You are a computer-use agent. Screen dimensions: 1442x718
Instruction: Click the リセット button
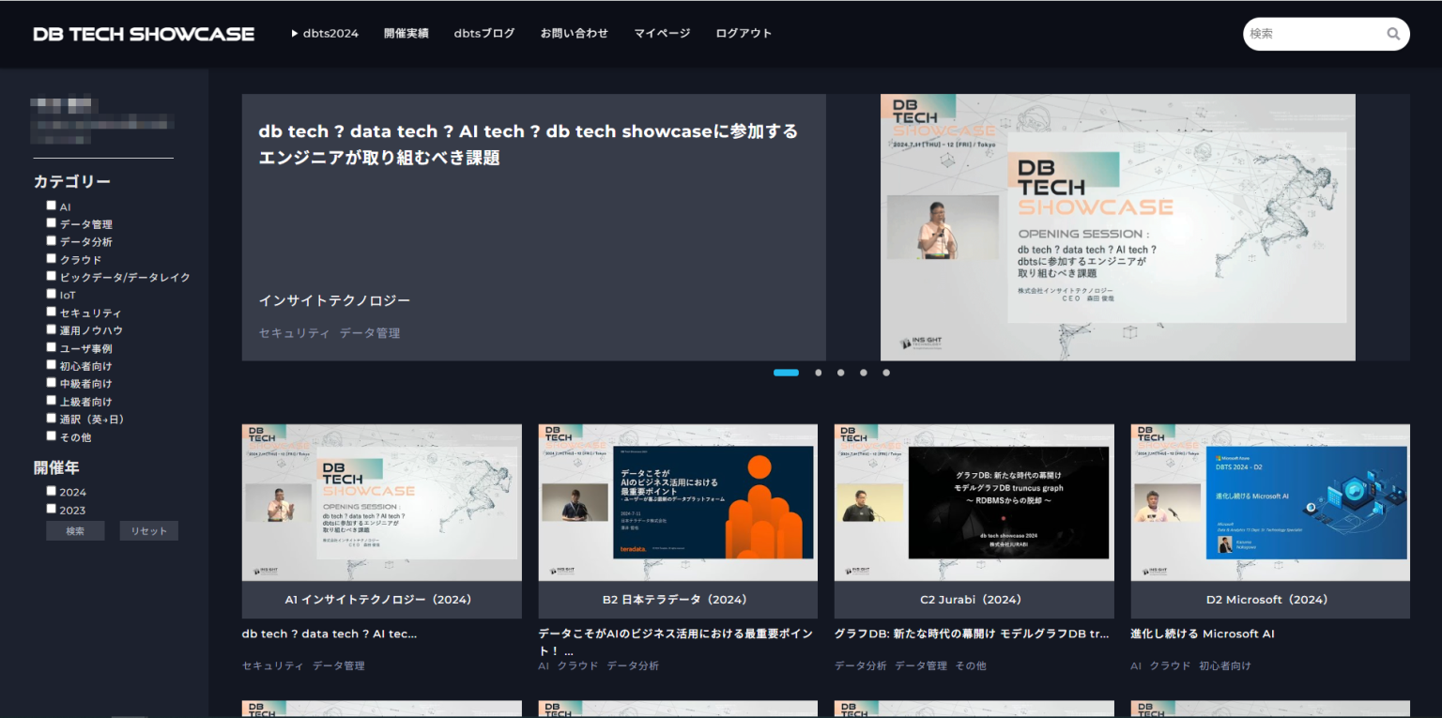[x=148, y=531]
